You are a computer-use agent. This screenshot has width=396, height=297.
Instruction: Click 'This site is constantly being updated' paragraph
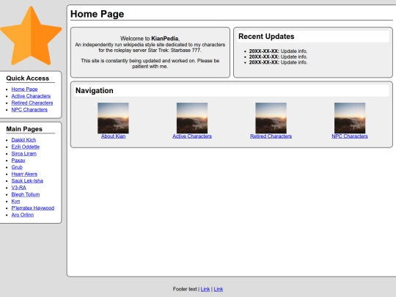coord(150,64)
